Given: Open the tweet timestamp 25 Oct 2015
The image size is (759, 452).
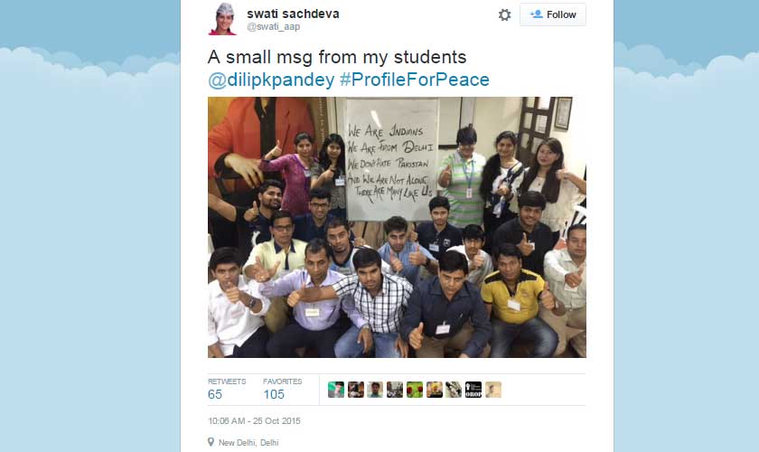Looking at the screenshot, I should point(254,421).
